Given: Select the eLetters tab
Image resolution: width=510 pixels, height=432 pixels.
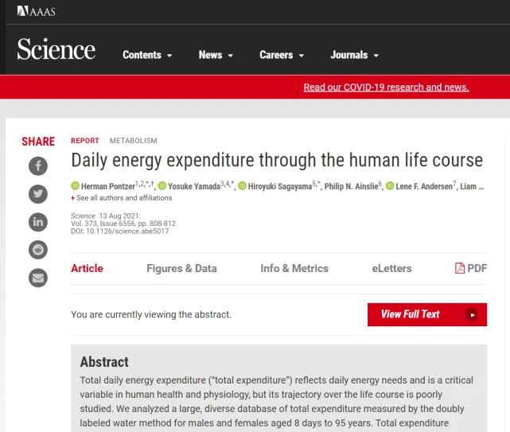Looking at the screenshot, I should click(x=391, y=268).
